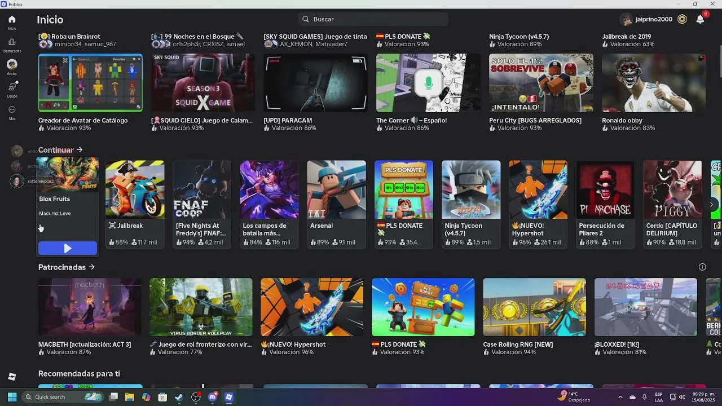
Task: Expand hidden system tray icons
Action: (620, 397)
